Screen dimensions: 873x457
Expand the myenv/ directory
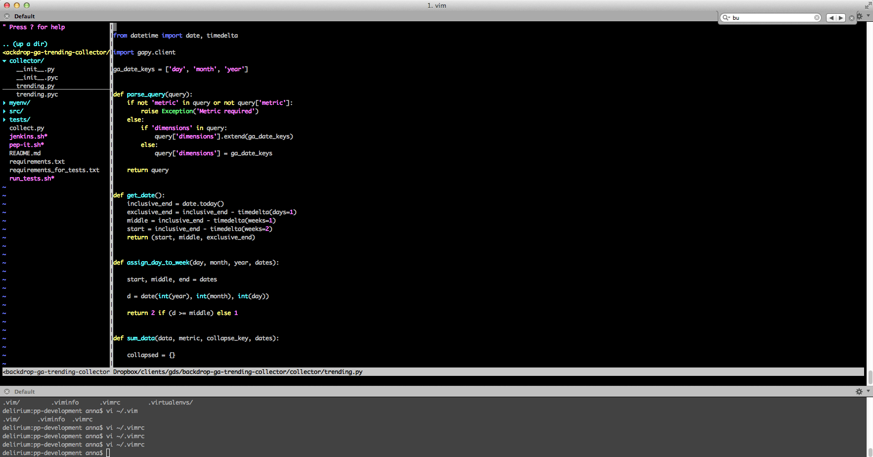pos(5,103)
